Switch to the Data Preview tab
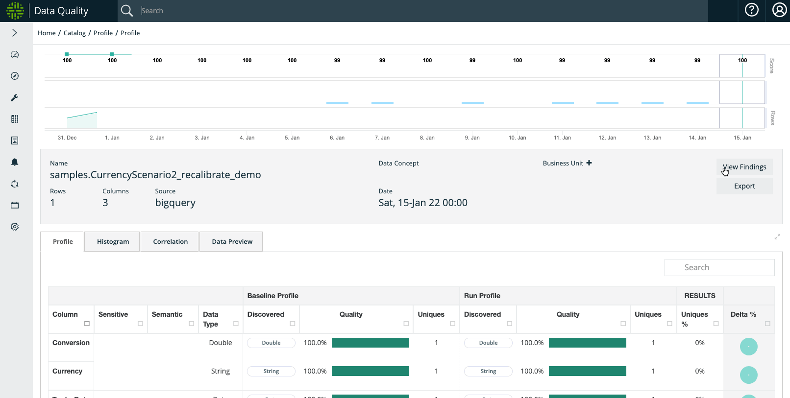This screenshot has height=398, width=790. [x=232, y=241]
